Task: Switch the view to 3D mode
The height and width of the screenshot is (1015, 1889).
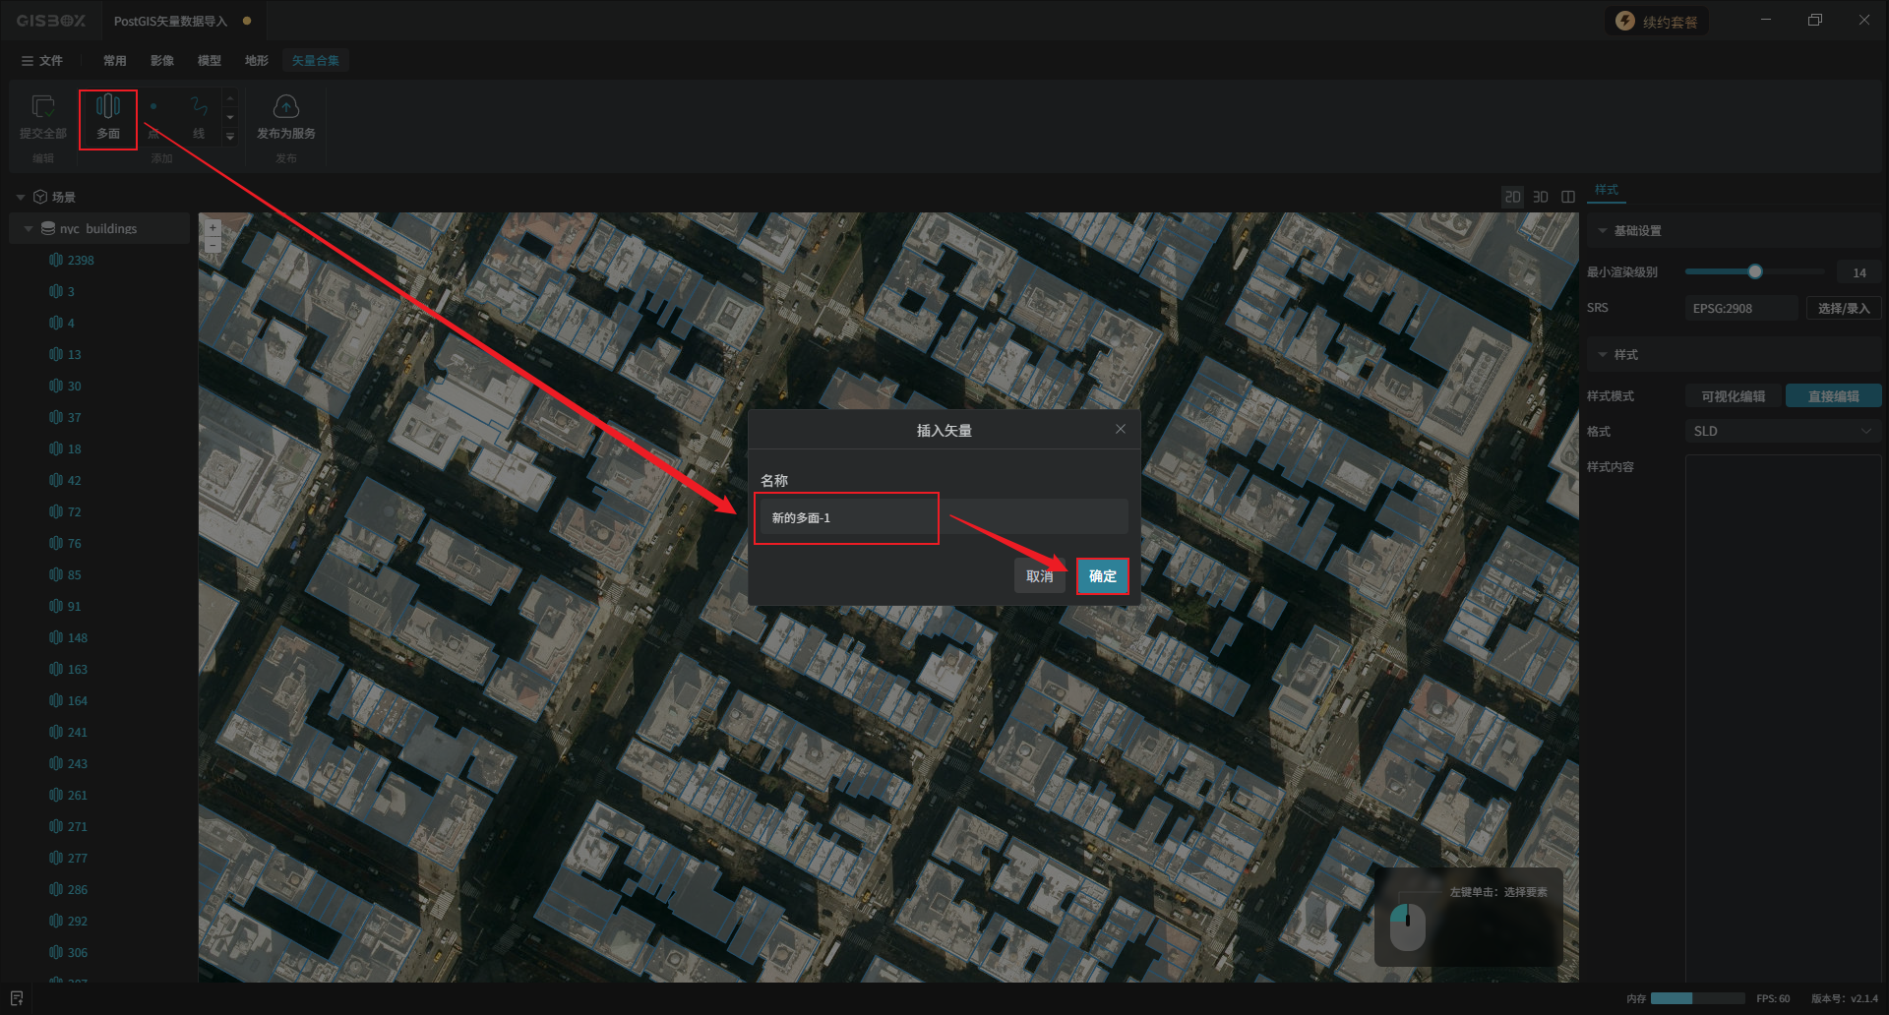Action: [x=1541, y=197]
